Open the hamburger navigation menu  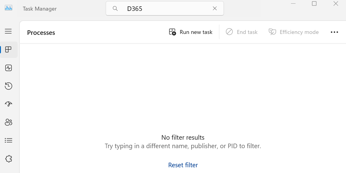tap(9, 31)
